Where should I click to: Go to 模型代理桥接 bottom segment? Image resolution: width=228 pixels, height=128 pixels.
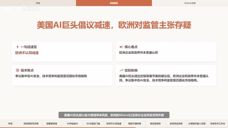[x=135, y=123]
